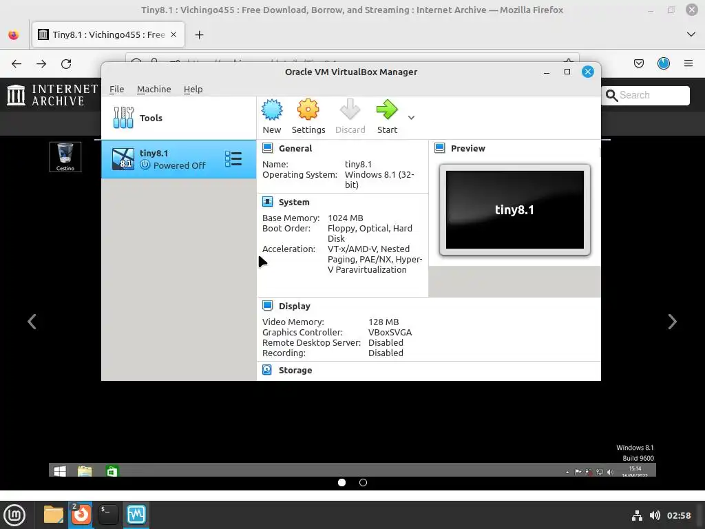The height and width of the screenshot is (529, 705).
Task: Click the volume tray icon
Action: (x=655, y=515)
